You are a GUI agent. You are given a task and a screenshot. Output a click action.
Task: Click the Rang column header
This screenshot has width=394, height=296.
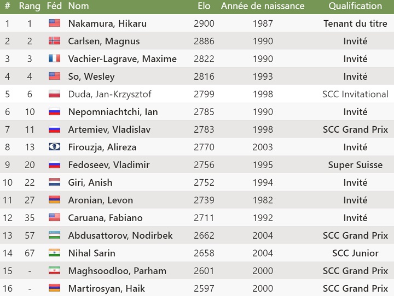pyautogui.click(x=30, y=6)
